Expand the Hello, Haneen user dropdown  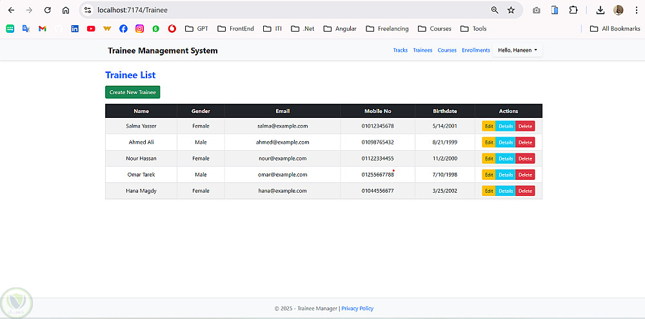(x=517, y=50)
